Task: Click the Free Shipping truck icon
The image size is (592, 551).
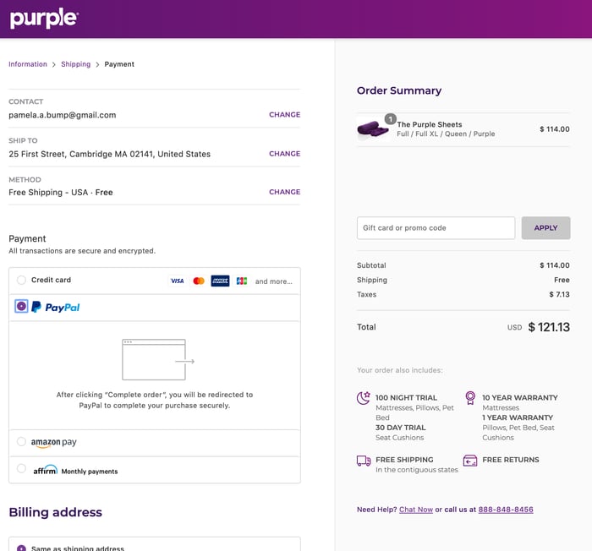Action: tap(364, 461)
